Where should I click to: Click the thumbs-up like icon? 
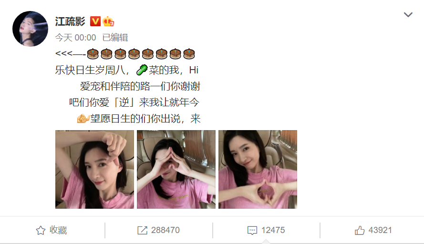coord(360,231)
